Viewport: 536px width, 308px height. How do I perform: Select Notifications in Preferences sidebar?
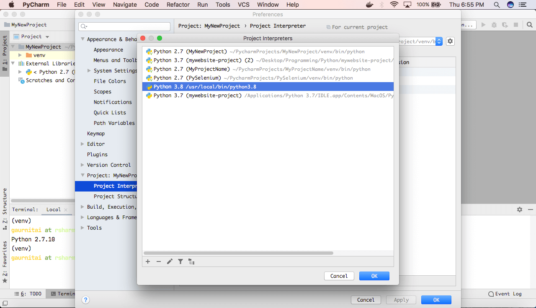coord(113,102)
